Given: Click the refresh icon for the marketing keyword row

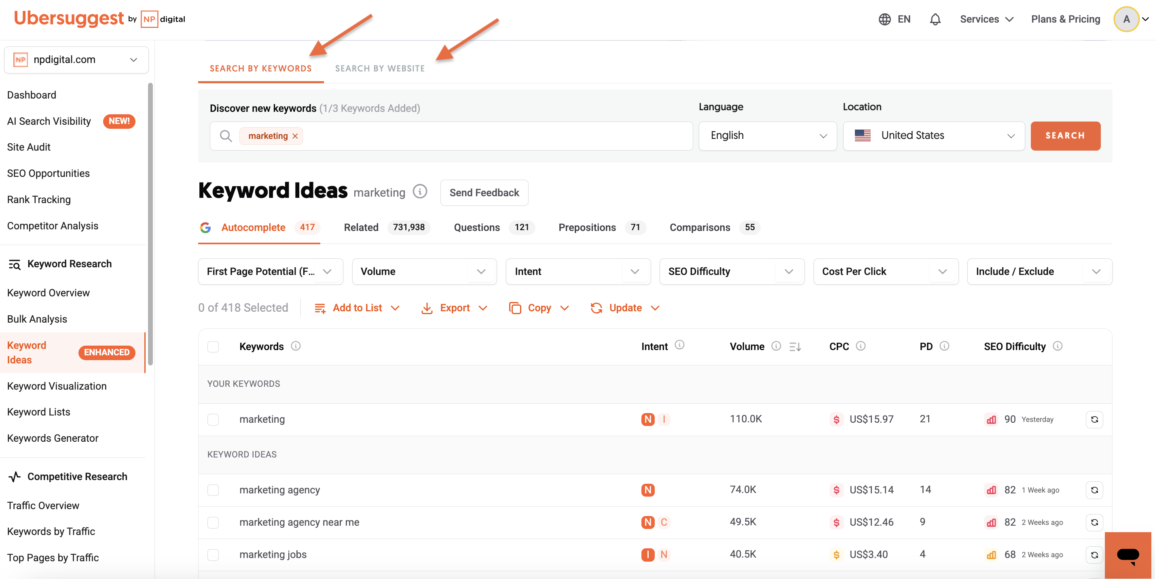Looking at the screenshot, I should [x=1094, y=420].
